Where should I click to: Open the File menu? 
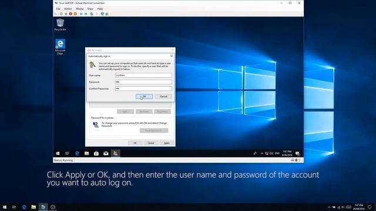58,9
